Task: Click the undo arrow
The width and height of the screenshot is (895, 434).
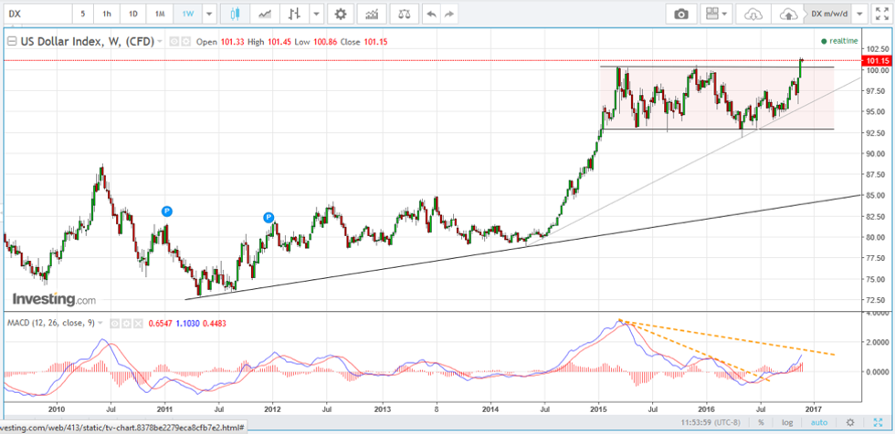Action: (x=431, y=15)
